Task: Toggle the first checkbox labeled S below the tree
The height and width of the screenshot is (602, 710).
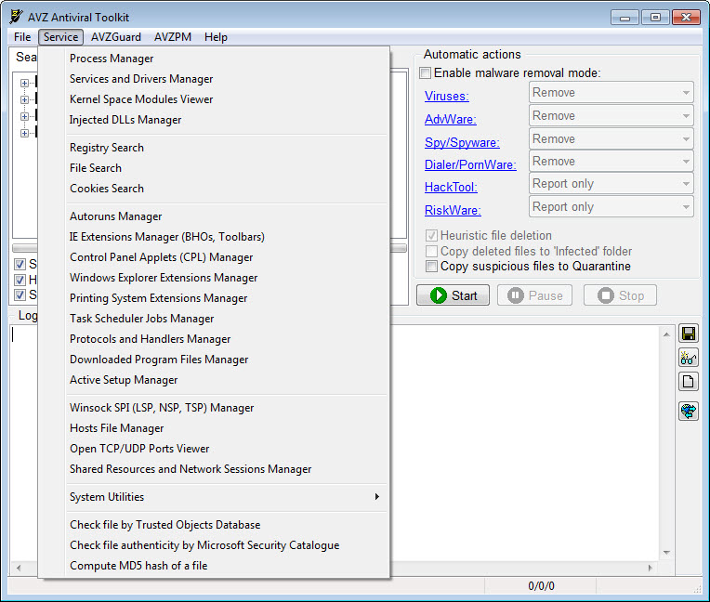Action: click(20, 264)
